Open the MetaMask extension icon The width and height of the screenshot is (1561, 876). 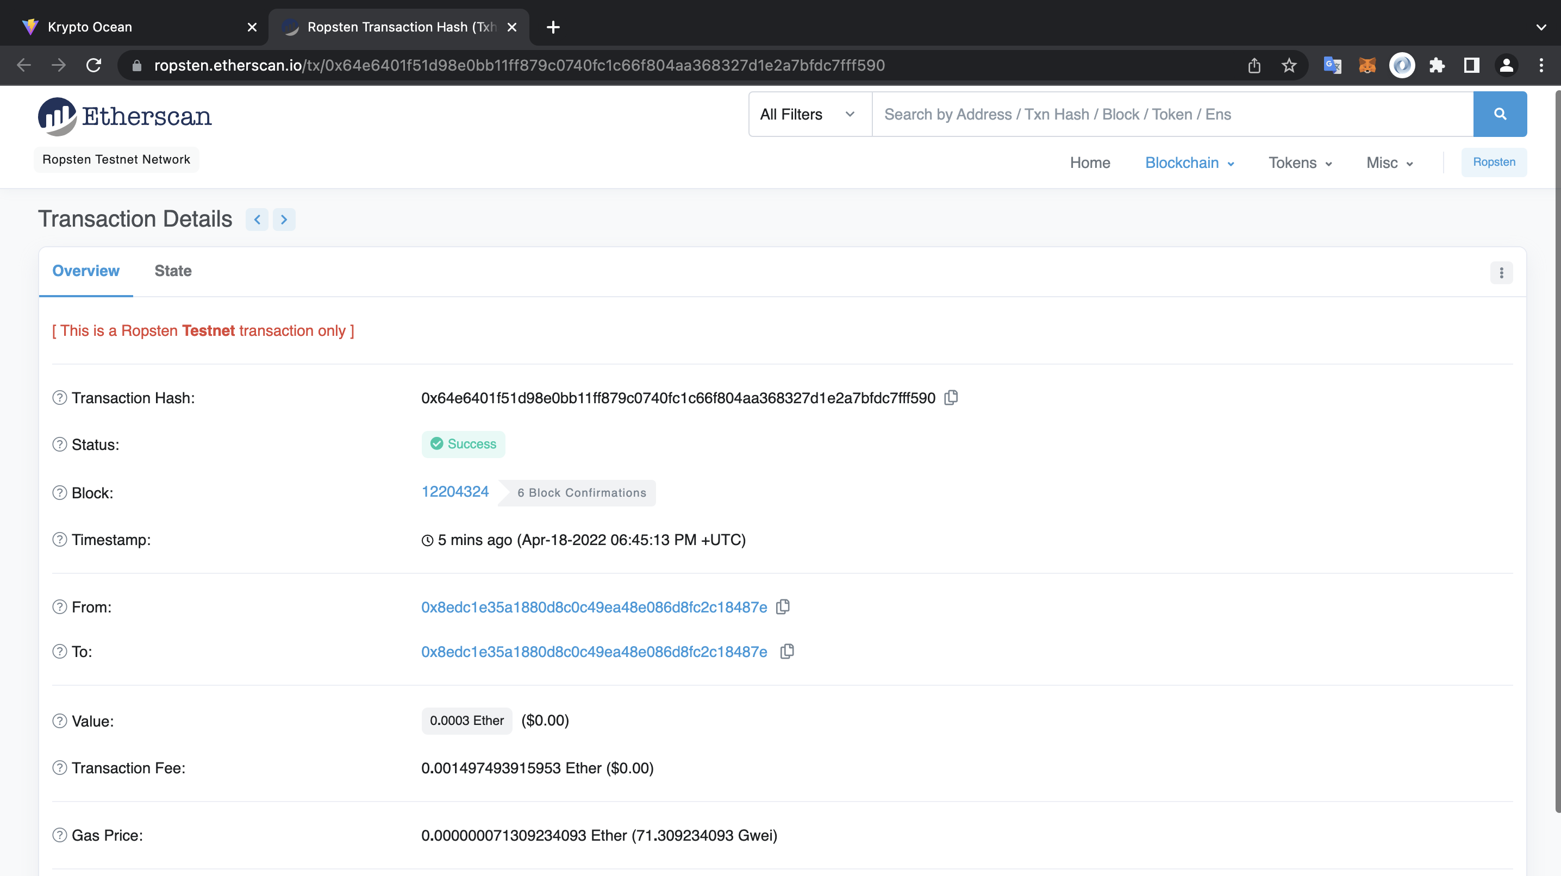tap(1367, 65)
